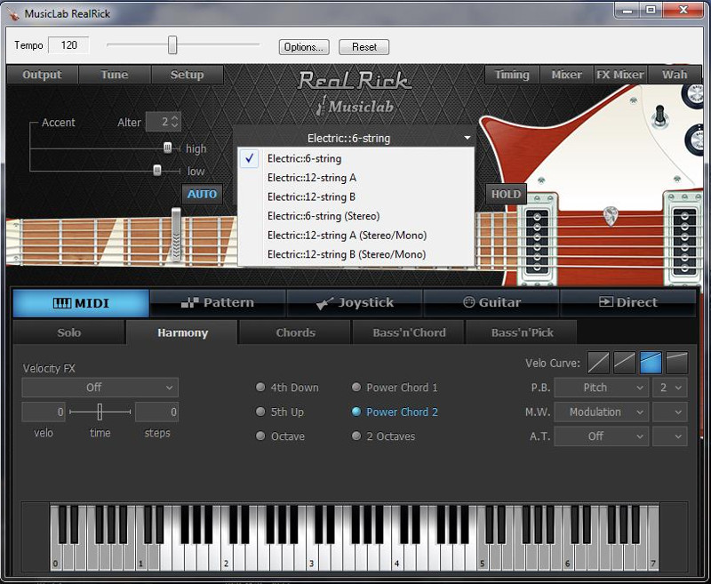Click the Reset button
This screenshot has height=584, width=711.
364,47
